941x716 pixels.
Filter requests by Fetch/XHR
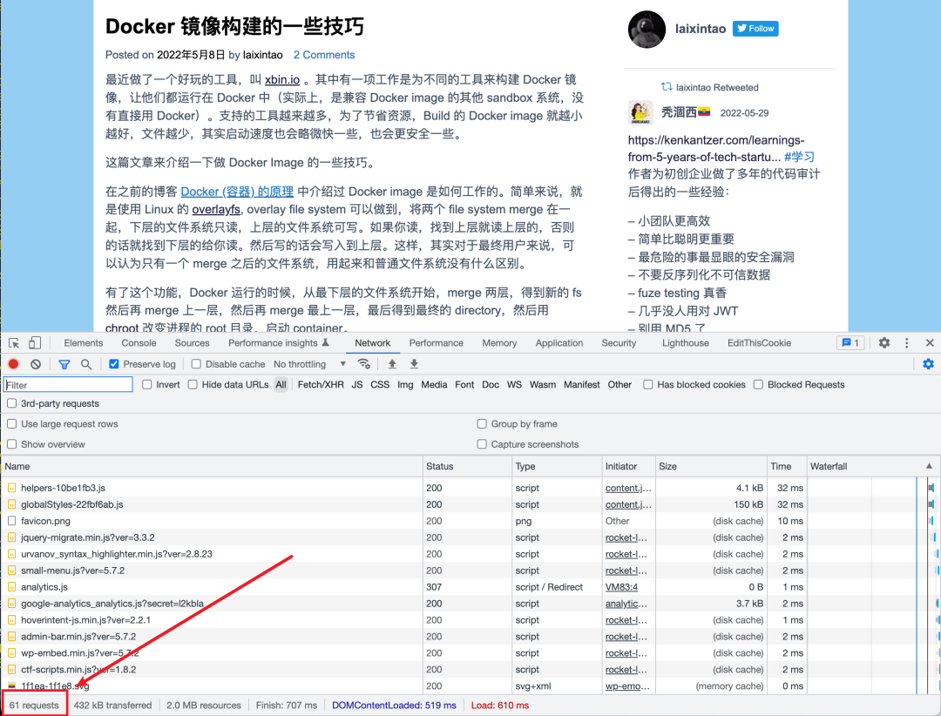click(x=321, y=385)
